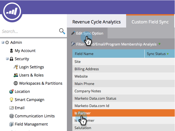
Task: Collapse the Security tree node
Action: coord(7,59)
